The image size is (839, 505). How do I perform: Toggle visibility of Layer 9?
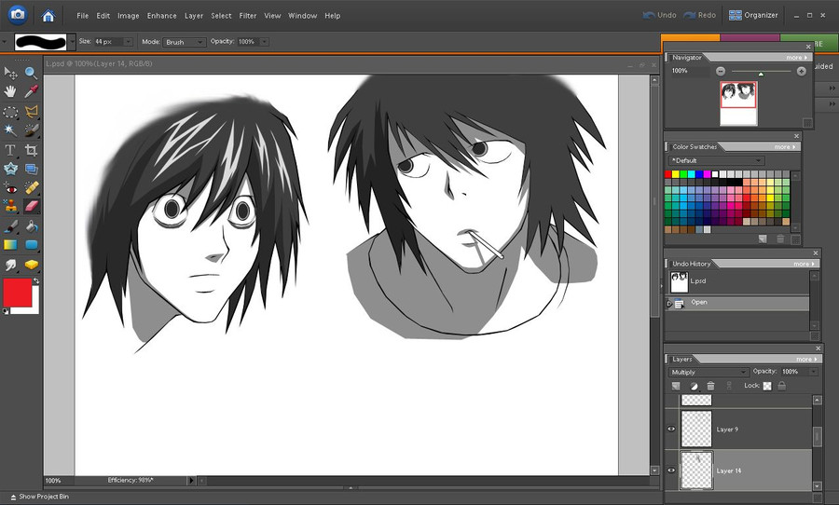[671, 429]
